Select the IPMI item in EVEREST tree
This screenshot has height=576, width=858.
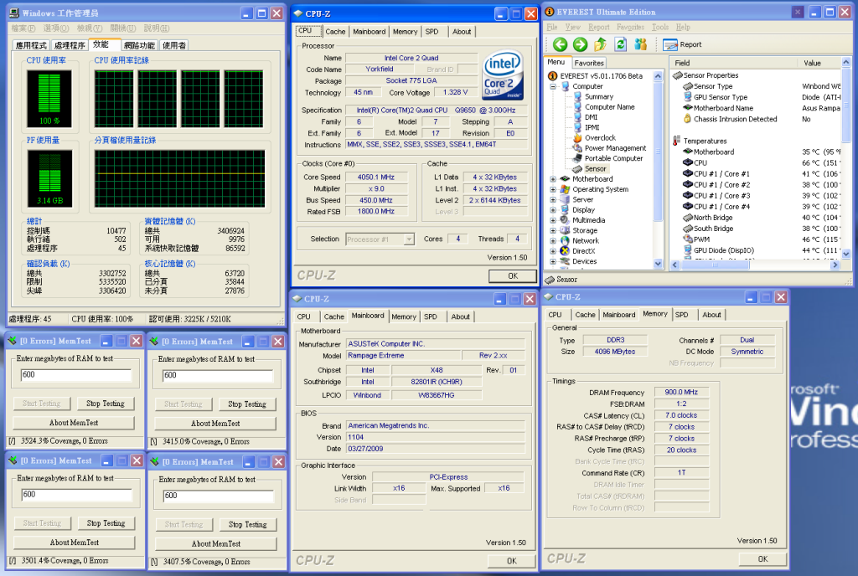pos(592,127)
